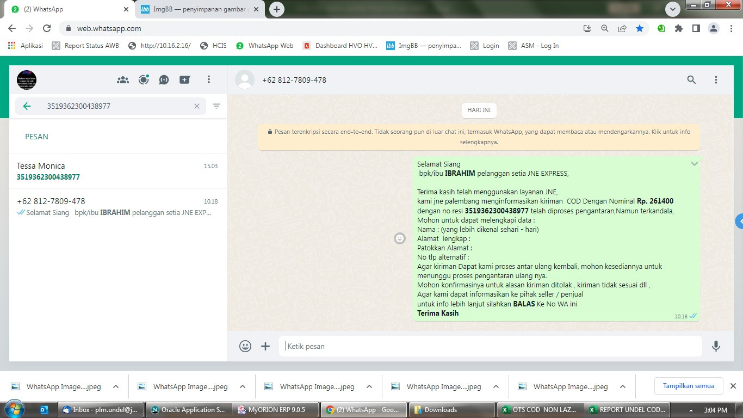Open Dashboard HVO bookmark
This screenshot has height=418, width=743.
(340, 46)
